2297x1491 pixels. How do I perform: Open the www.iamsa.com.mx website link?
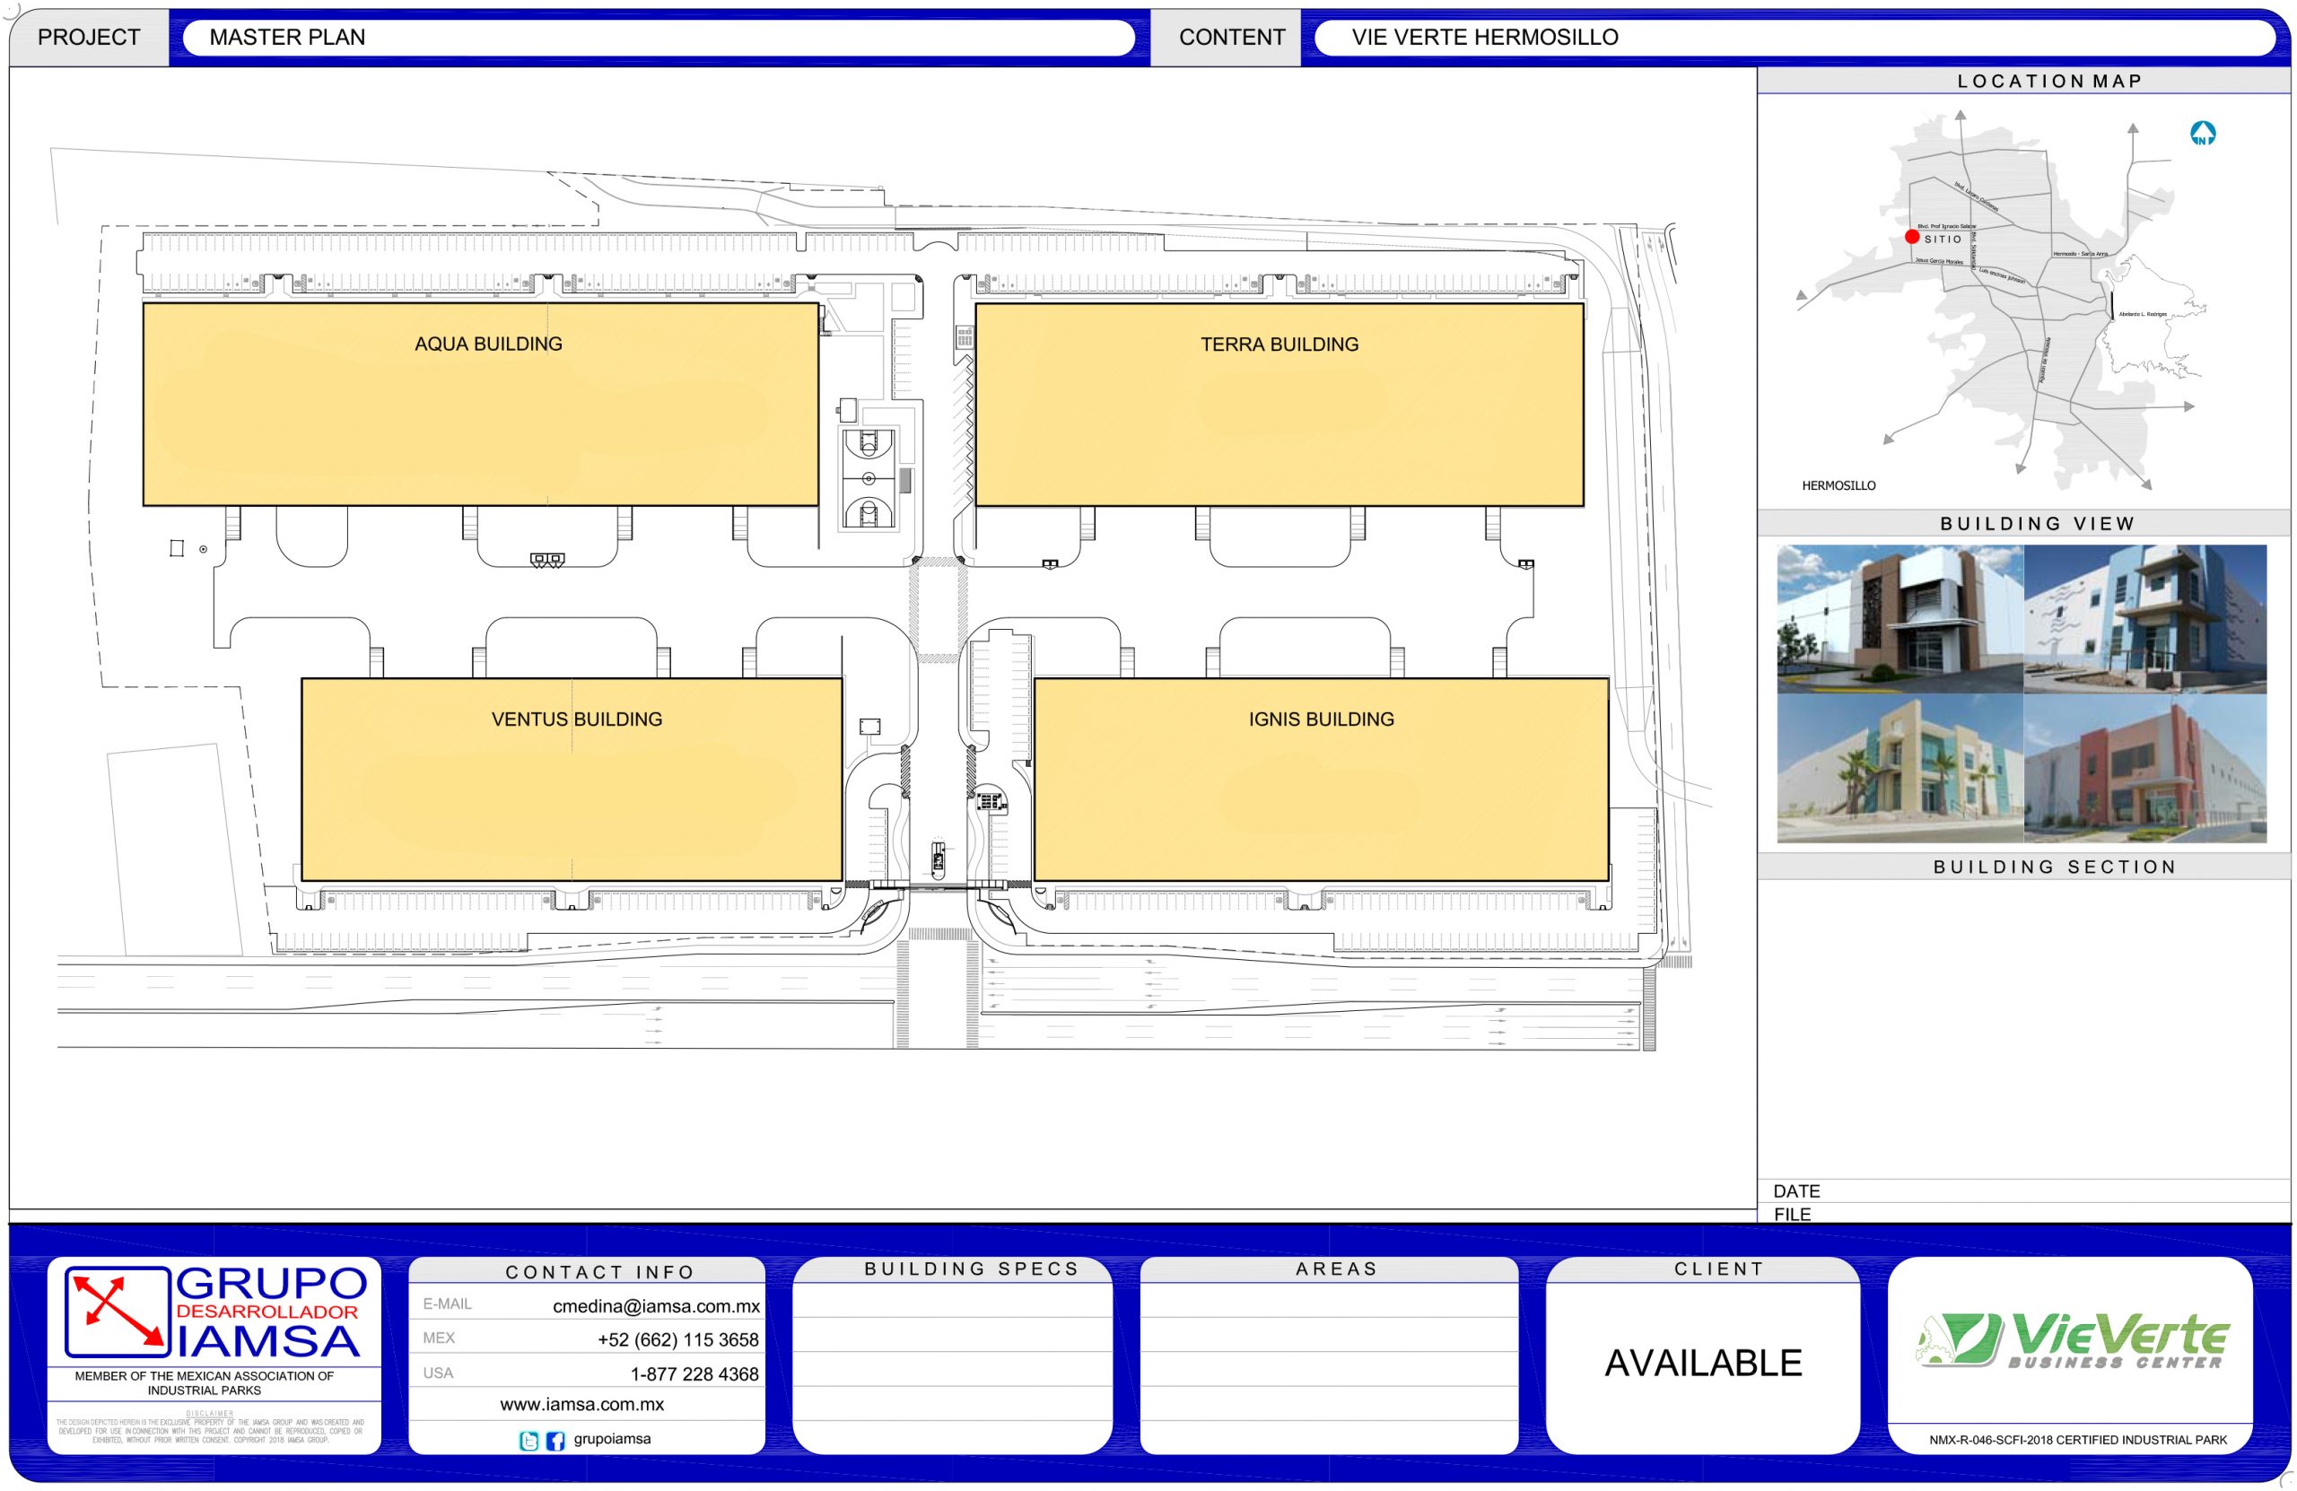[581, 1405]
